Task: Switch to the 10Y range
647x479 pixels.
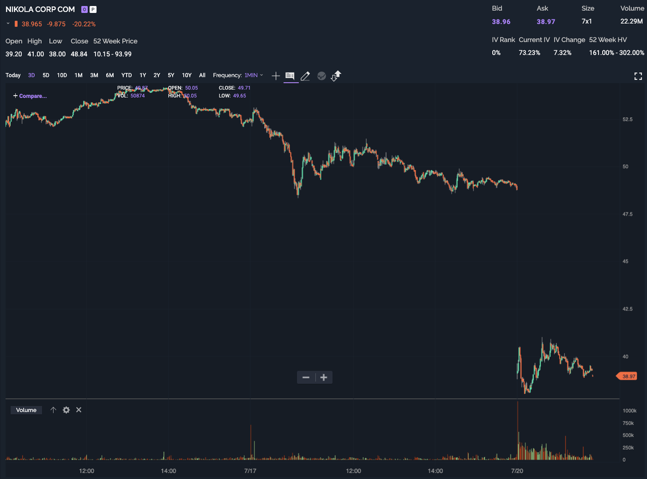Action: pyautogui.click(x=187, y=76)
